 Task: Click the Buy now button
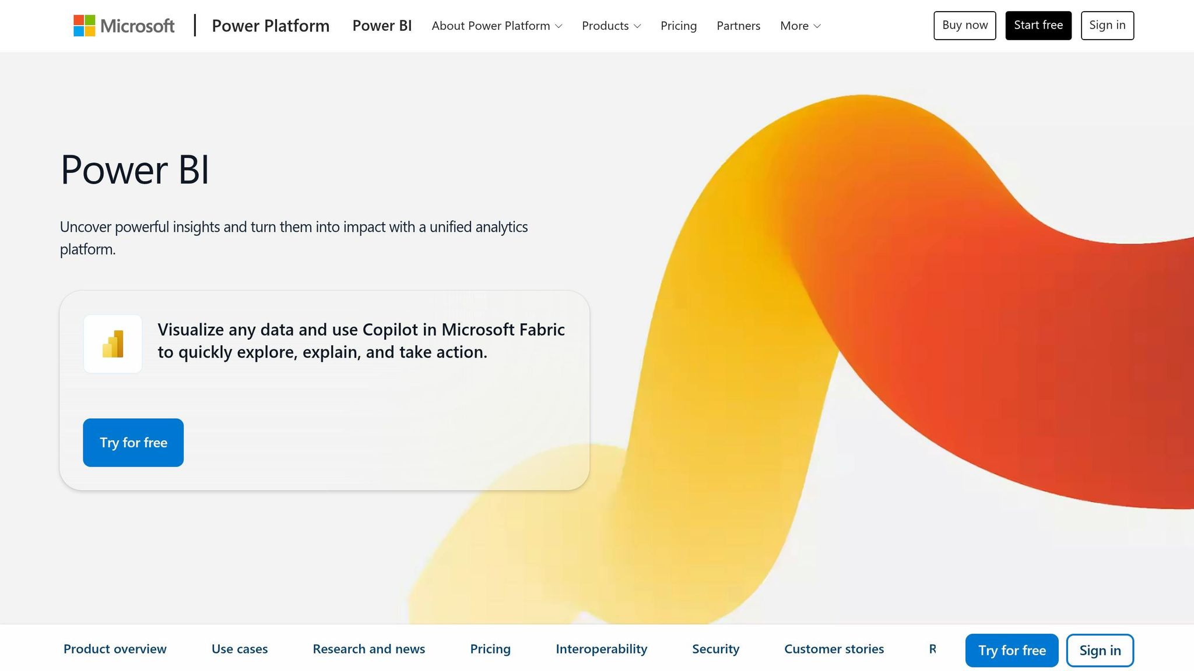965,26
